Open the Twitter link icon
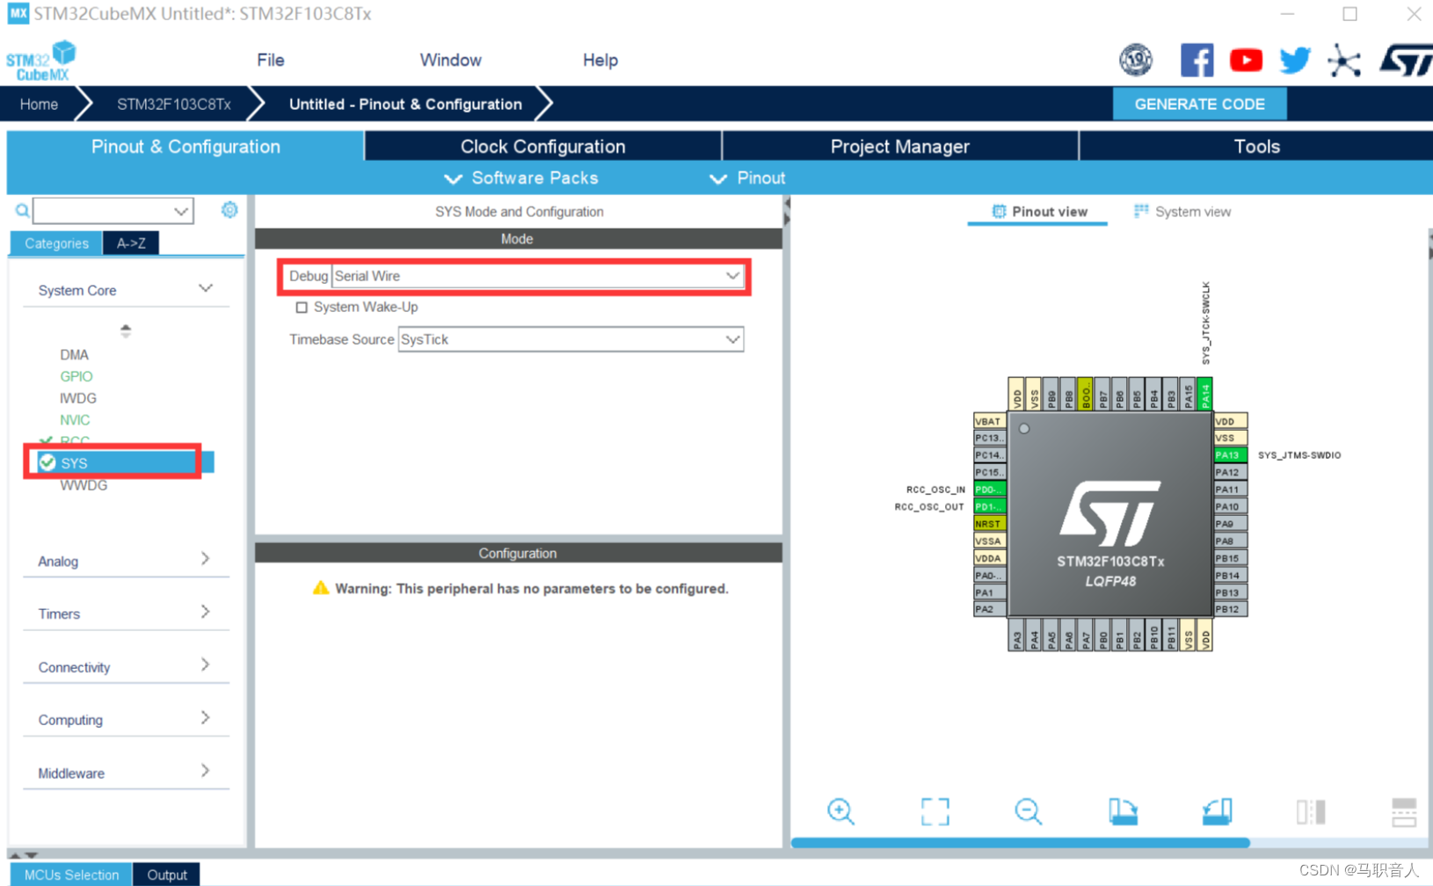This screenshot has height=886, width=1433. 1294,61
